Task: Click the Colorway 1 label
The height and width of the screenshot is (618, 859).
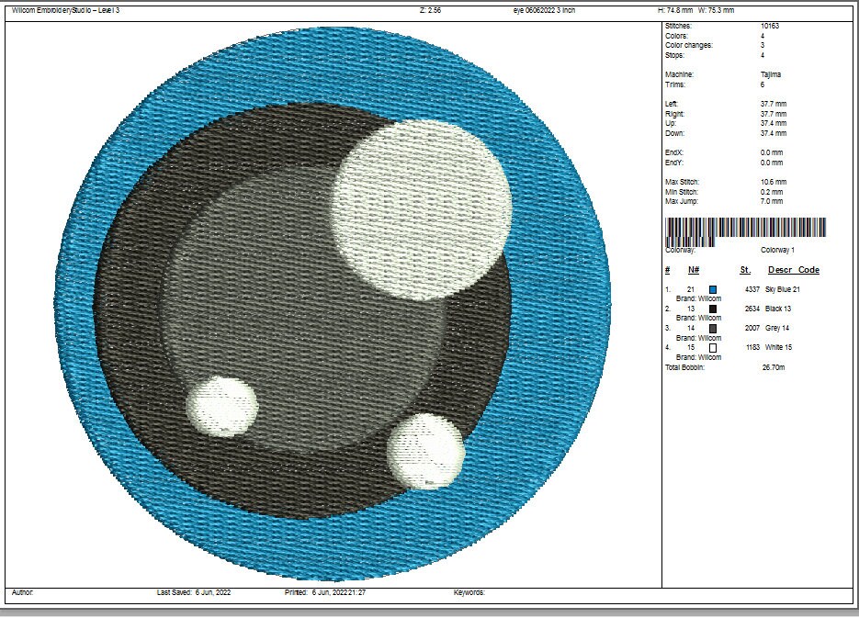Action: coord(777,250)
